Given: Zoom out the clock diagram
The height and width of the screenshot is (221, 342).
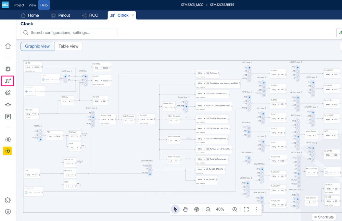Looking at the screenshot, I should pyautogui.click(x=208, y=209).
